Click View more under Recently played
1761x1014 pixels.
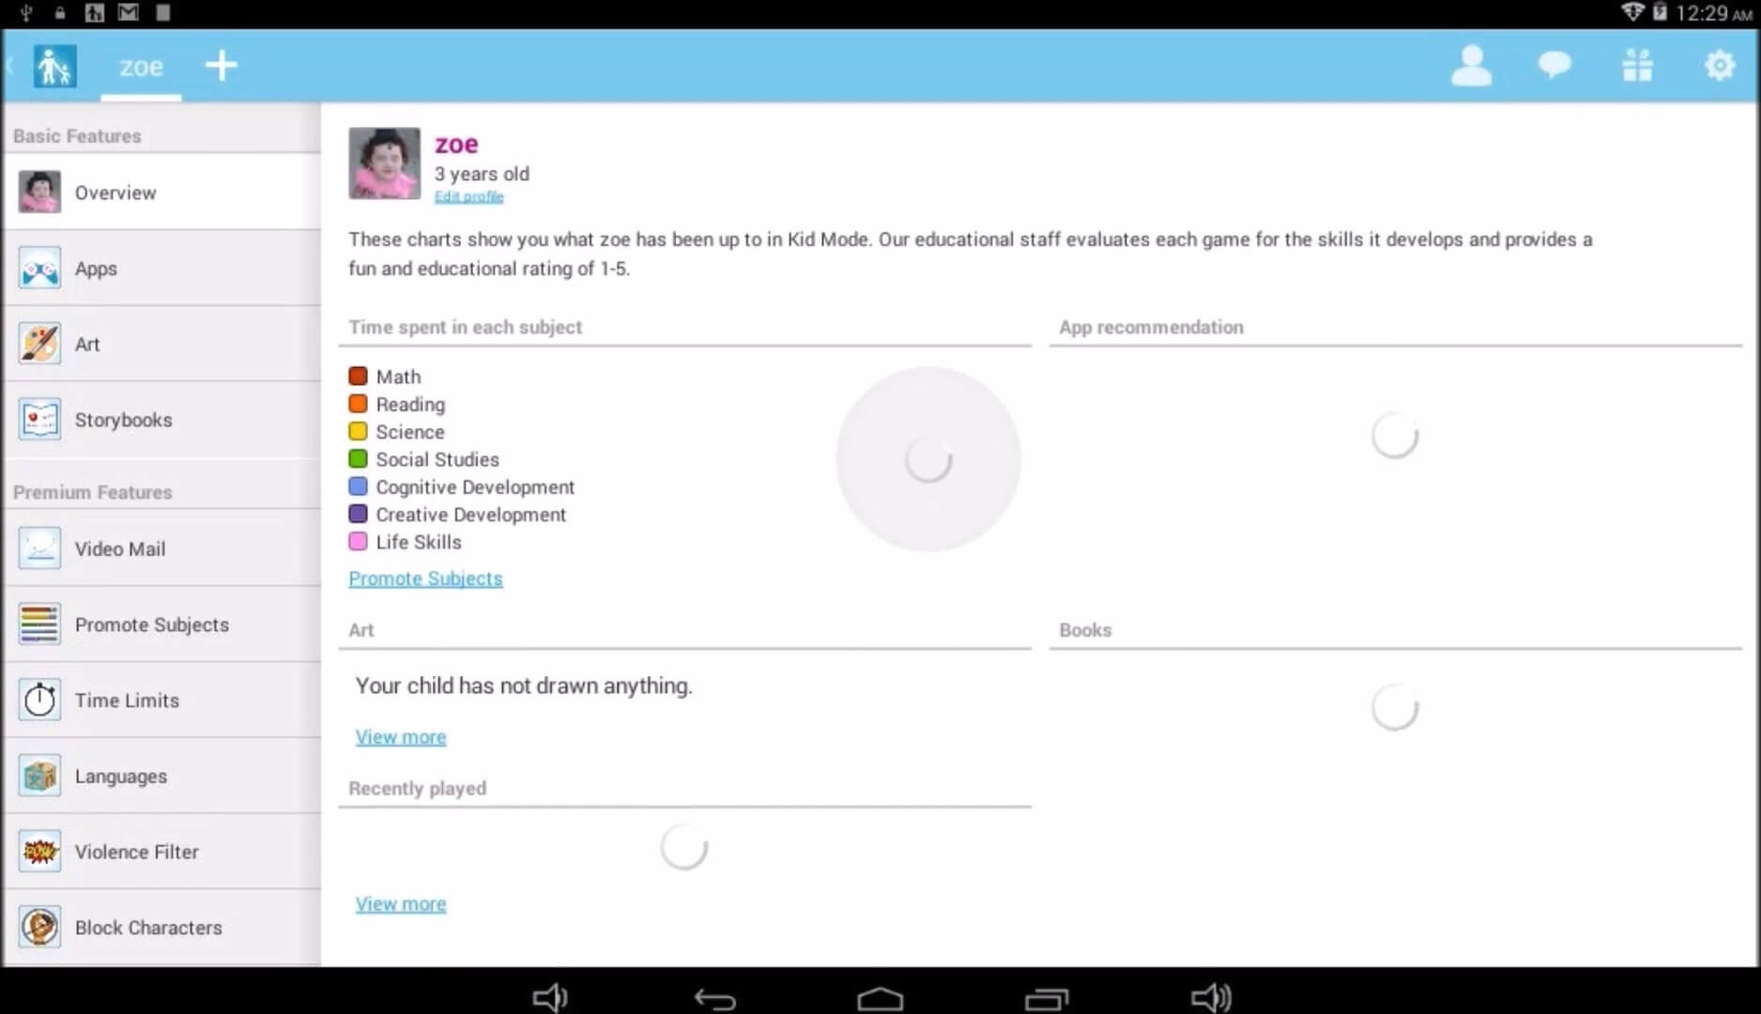click(401, 904)
